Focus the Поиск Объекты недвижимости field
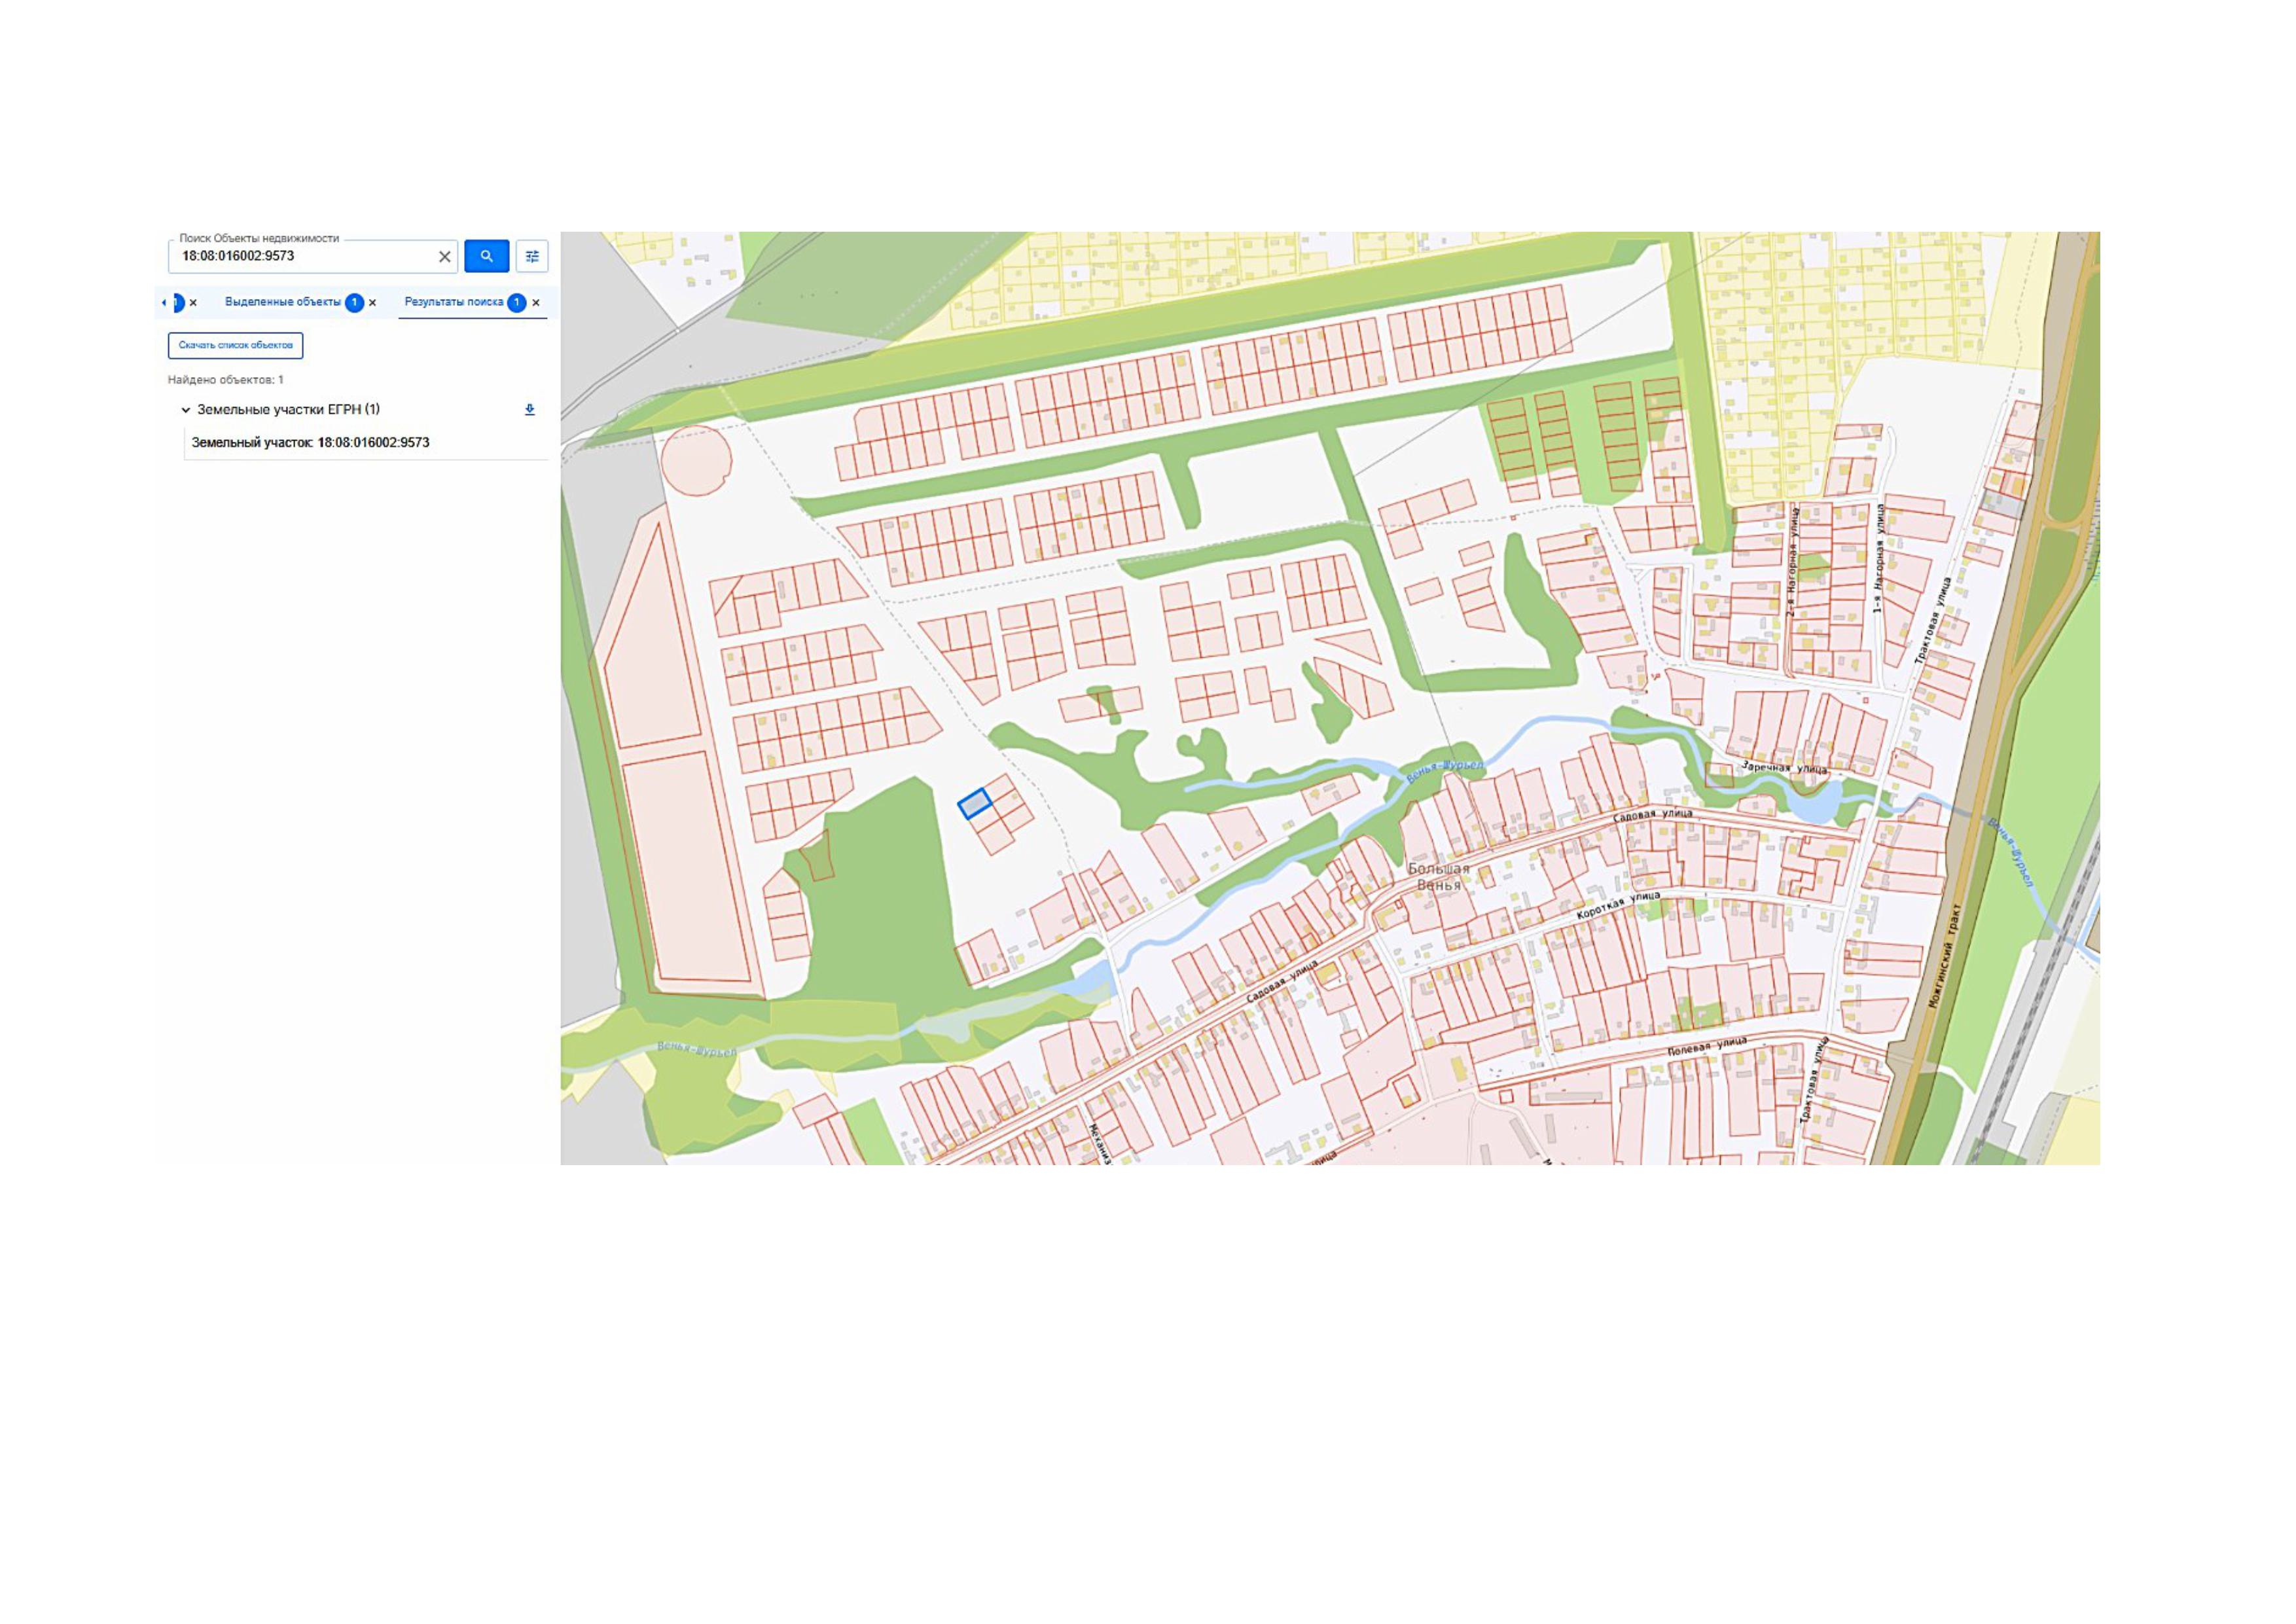This screenshot has height=1624, width=2296. tap(303, 257)
